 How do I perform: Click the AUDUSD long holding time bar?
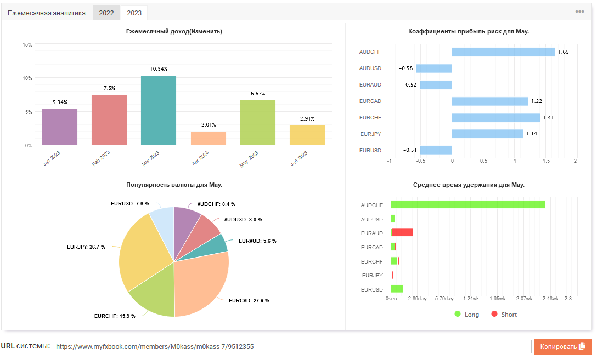392,219
